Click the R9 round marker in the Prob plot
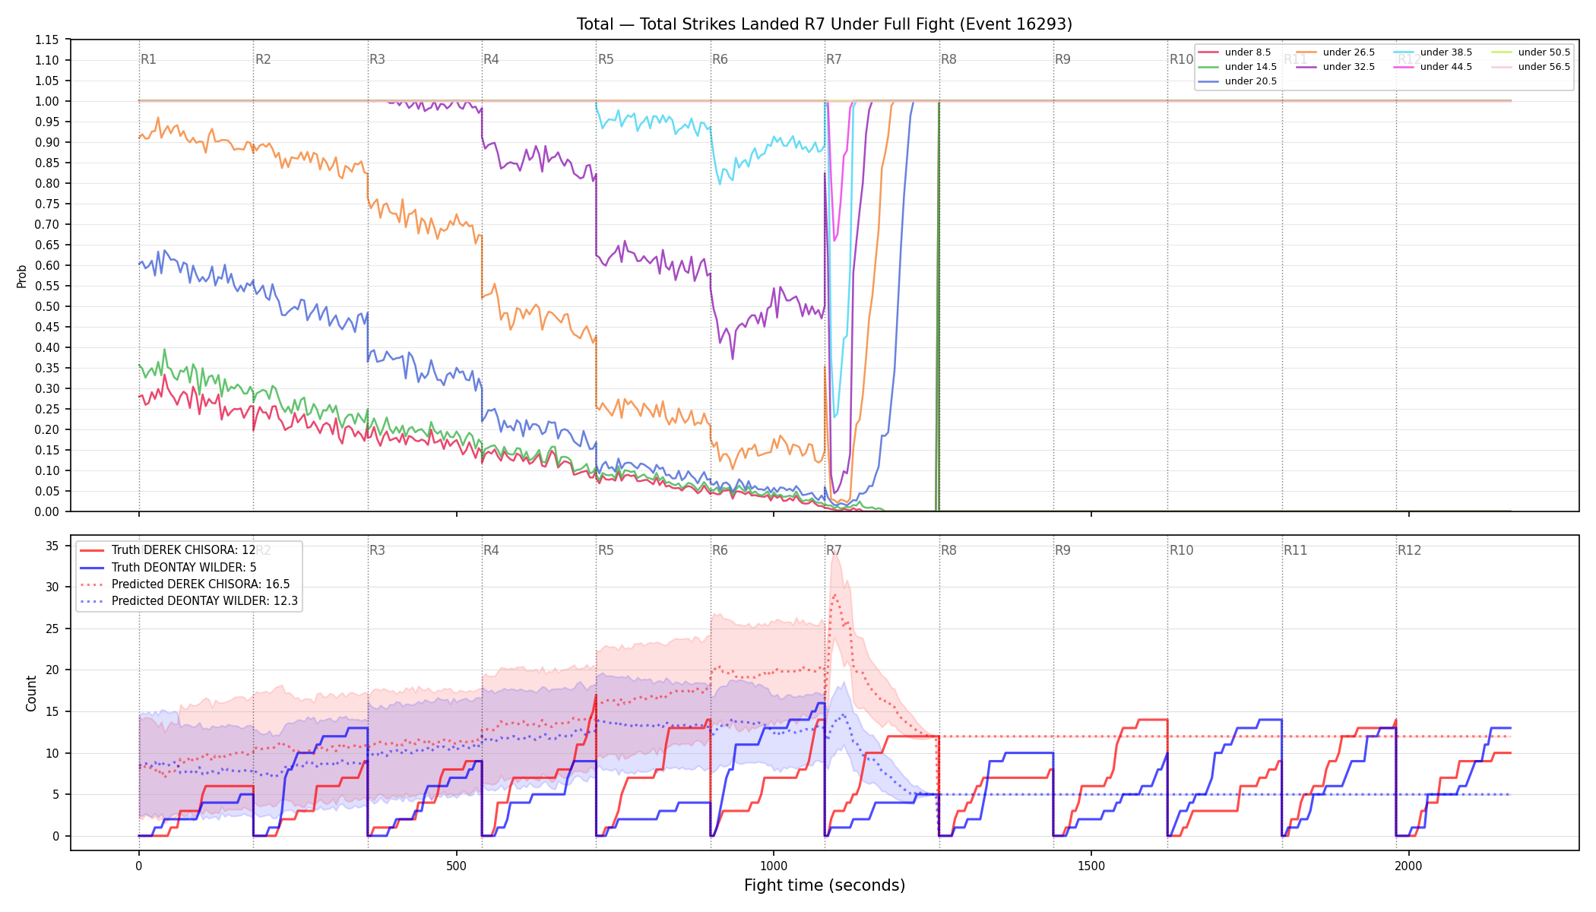 [x=1062, y=59]
